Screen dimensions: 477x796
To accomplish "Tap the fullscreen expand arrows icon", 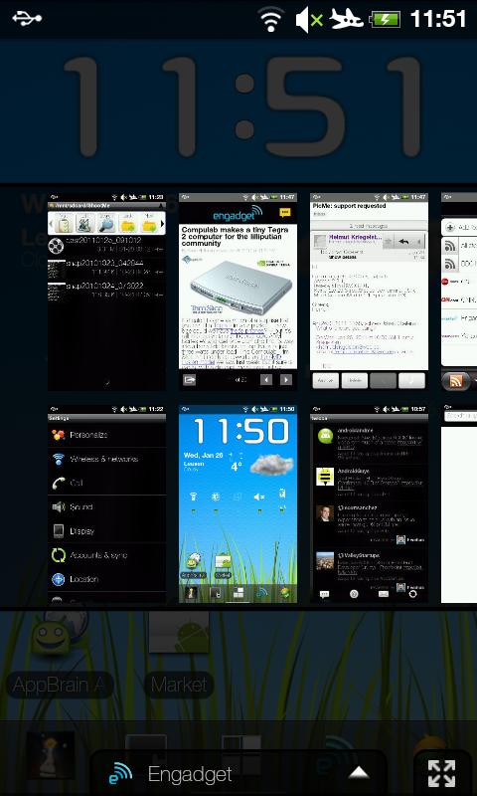I will click(441, 773).
